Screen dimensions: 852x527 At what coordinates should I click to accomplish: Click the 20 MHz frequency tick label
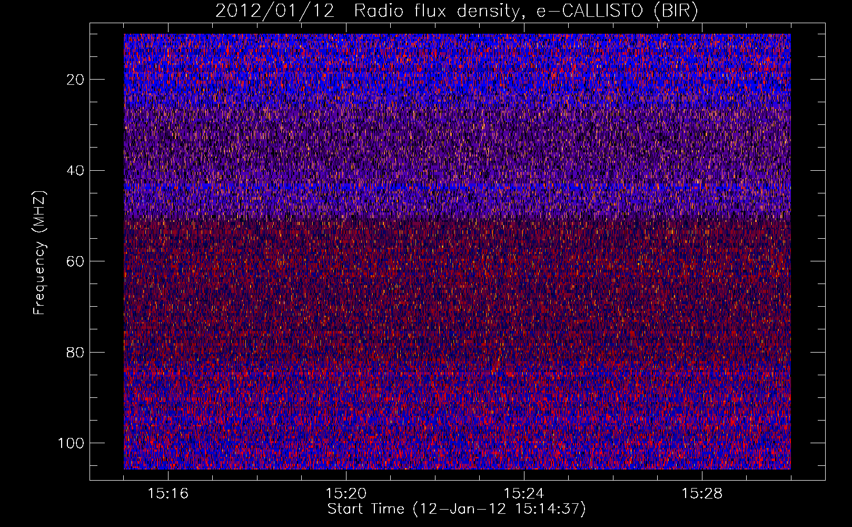point(76,80)
